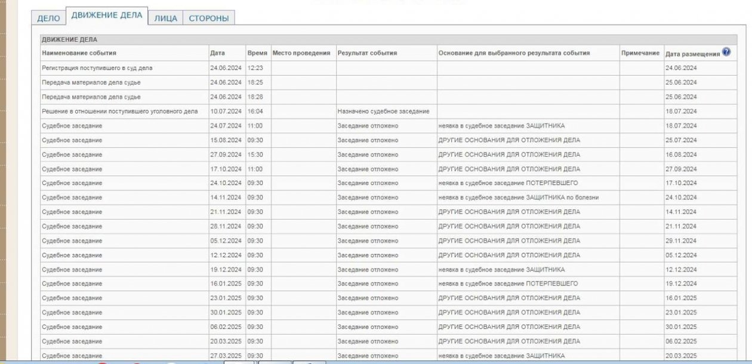Click the Результат события column header
This screenshot has width=752, height=364.
click(367, 54)
